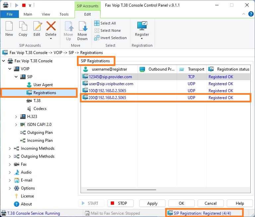Click the STOP button
This screenshot has width=255, height=217.
[120, 203]
